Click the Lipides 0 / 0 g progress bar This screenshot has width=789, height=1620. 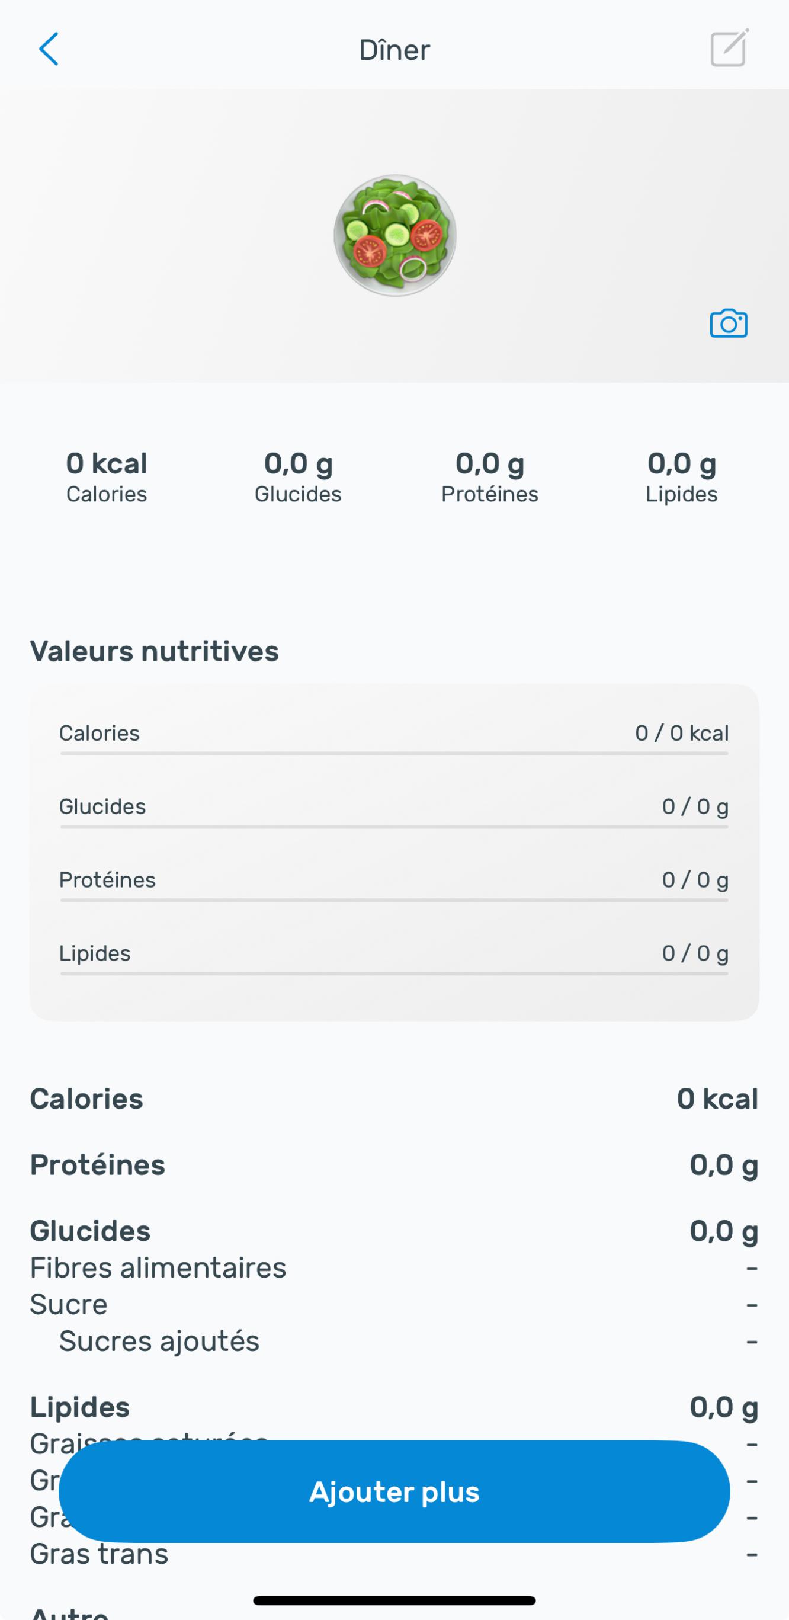pos(394,974)
